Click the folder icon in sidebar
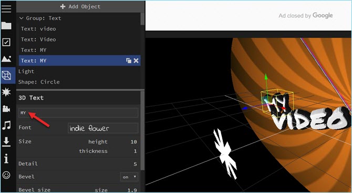 (x=6, y=25)
